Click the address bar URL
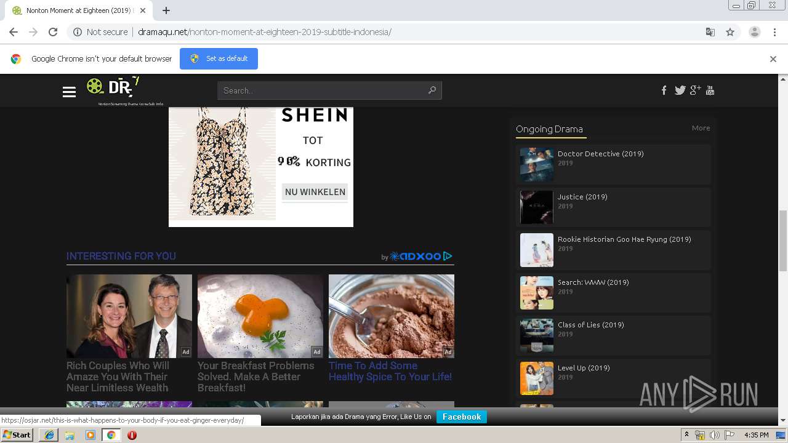 coord(265,32)
